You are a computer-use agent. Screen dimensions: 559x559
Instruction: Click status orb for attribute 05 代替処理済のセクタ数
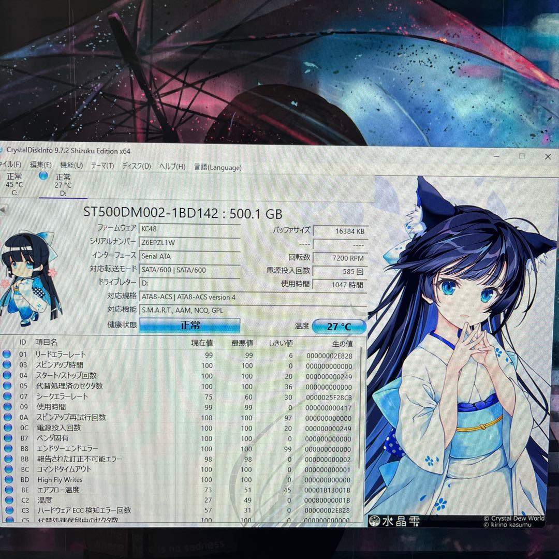tap(7, 386)
